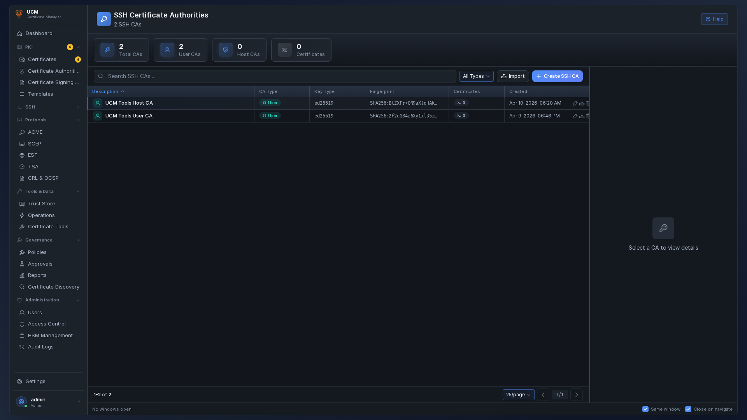Disable Close on navigate
This screenshot has width=747, height=420.
(688, 409)
